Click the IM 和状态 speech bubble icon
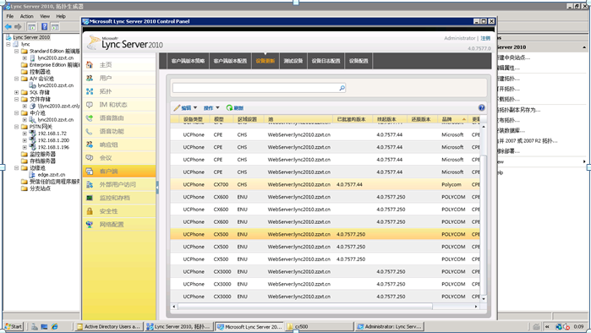Screen dimensions: 591x333 [90, 105]
